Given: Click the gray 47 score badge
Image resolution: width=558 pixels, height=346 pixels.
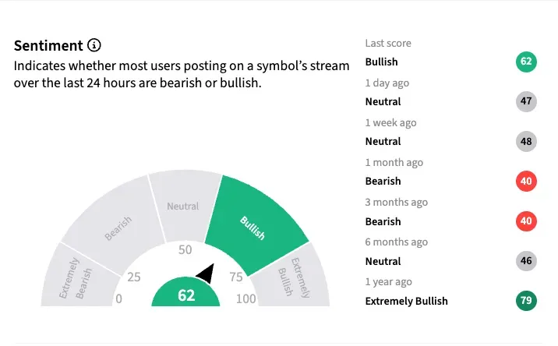Looking at the screenshot, I should [x=526, y=101].
